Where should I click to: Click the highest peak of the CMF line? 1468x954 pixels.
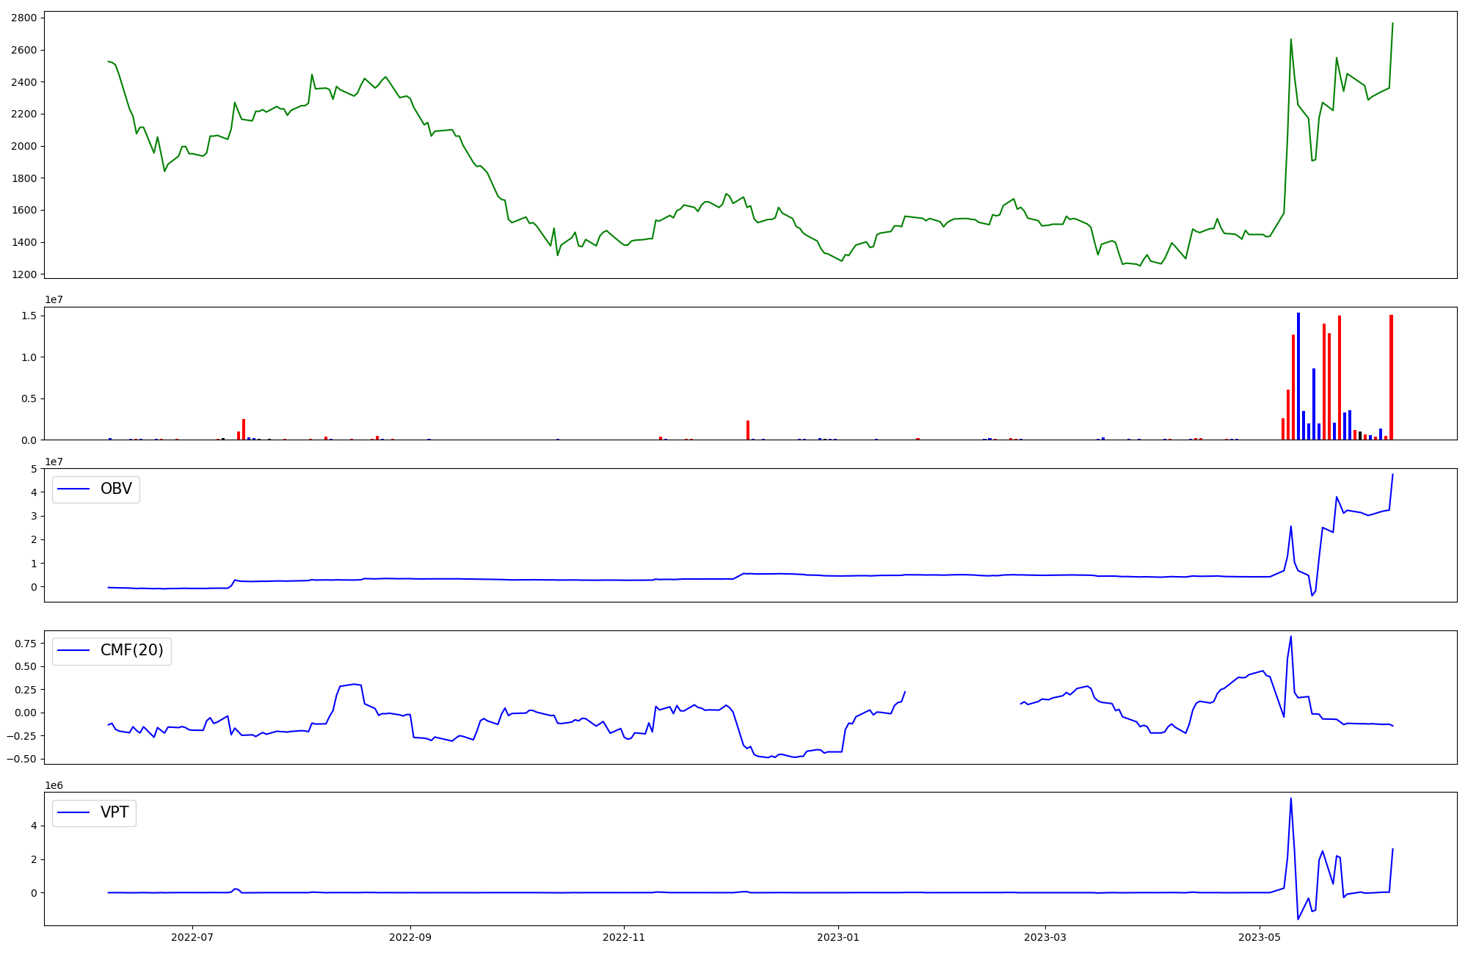tap(1291, 637)
